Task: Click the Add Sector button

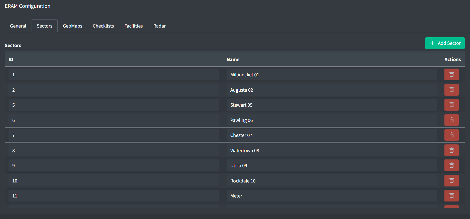Action: (x=445, y=43)
